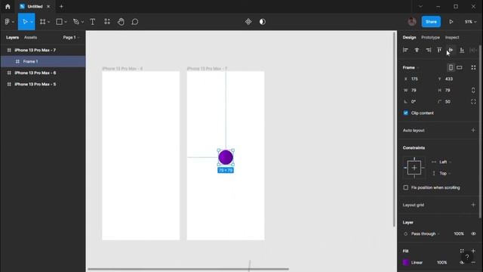
Task: Expand shape tool options arrow
Action: click(66, 22)
